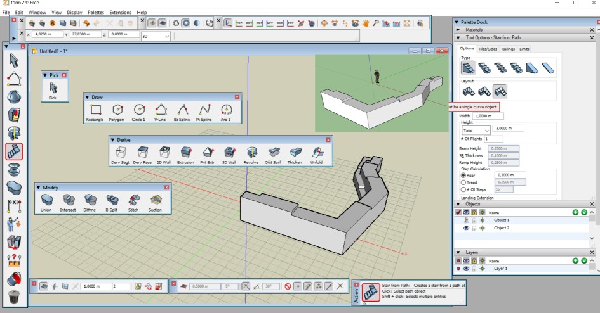The width and height of the screenshot is (600, 313).
Task: Select the B-Split tool
Action: click(x=112, y=203)
